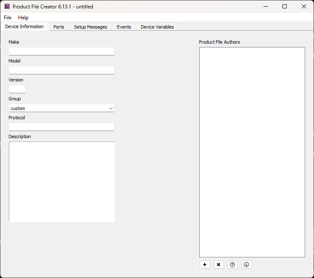Click the Product File Creator app icon
The width and height of the screenshot is (314, 278).
tap(7, 7)
